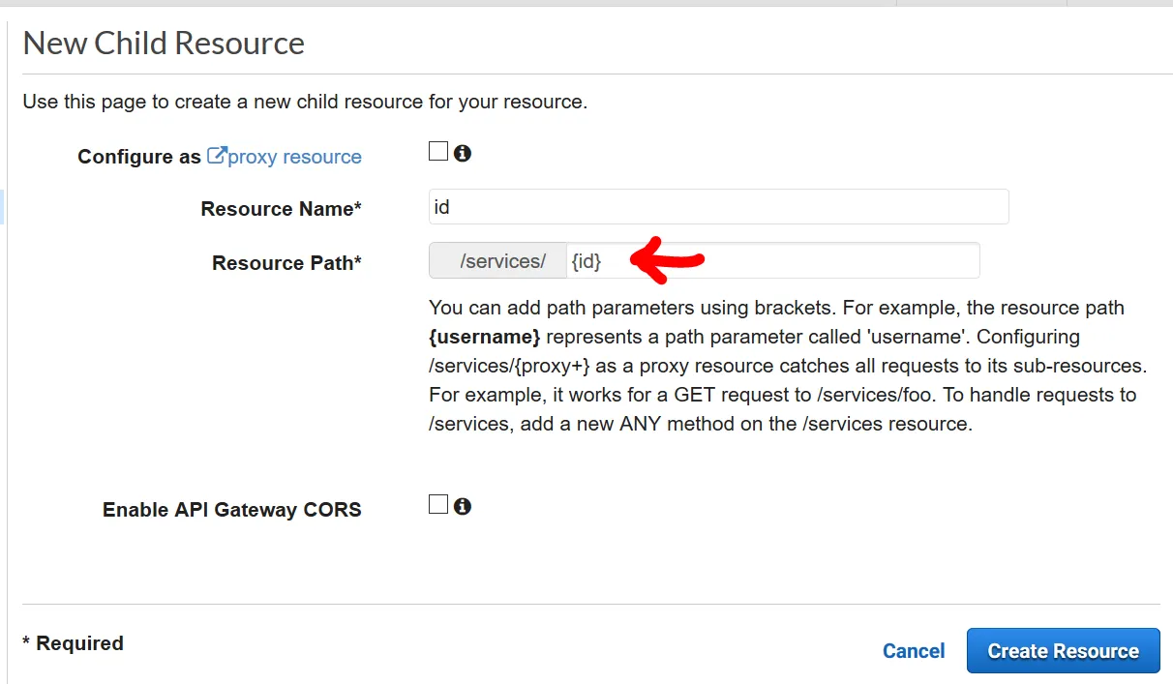Enable the Configure as proxy resource checkbox

click(438, 152)
